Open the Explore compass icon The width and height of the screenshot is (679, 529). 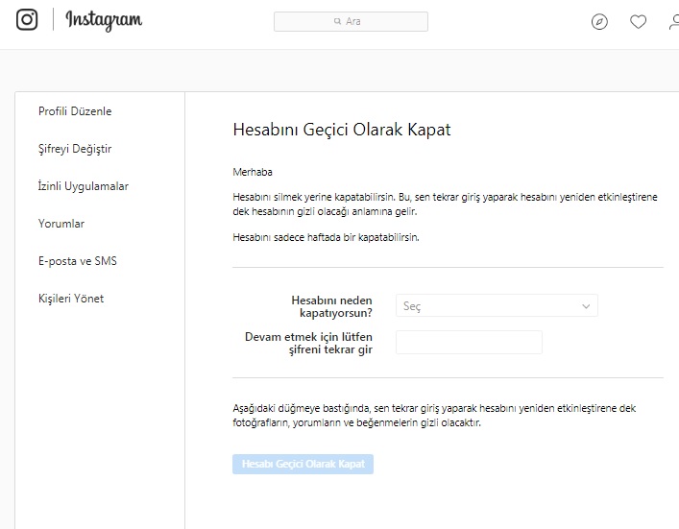[x=599, y=21]
